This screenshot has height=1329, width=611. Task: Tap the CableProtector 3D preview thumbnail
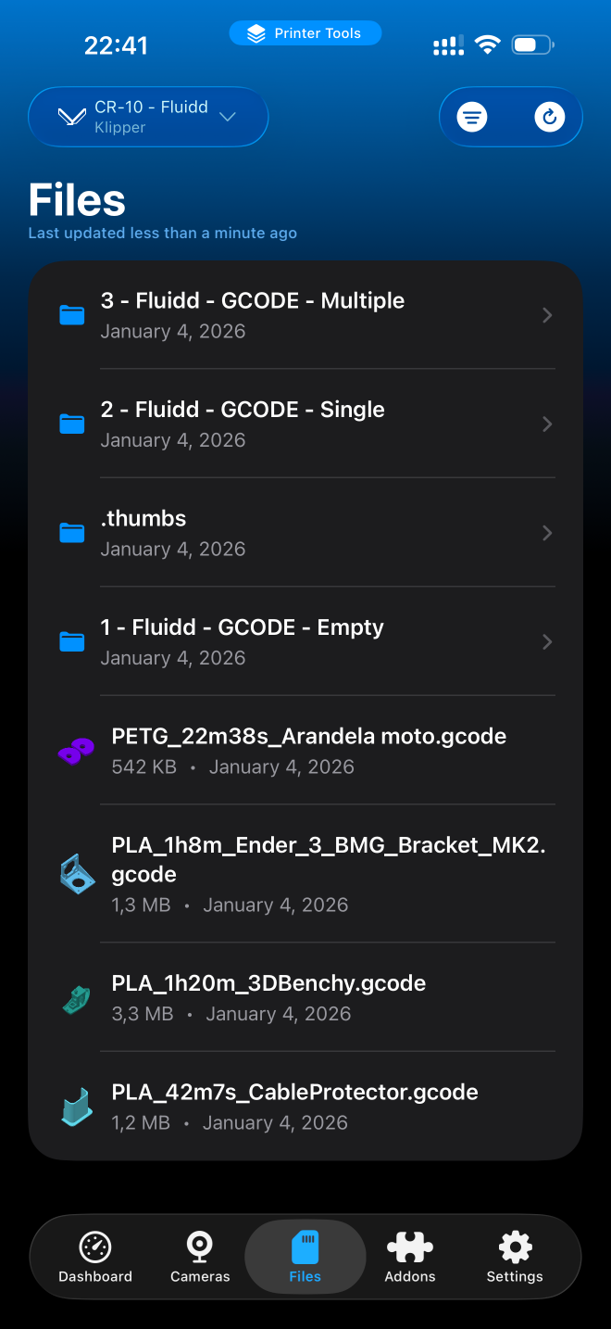coord(75,1107)
